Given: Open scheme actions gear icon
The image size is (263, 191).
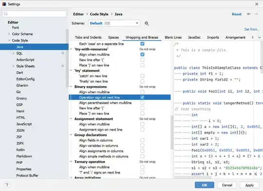Looking at the screenshot, I should click(x=147, y=23).
